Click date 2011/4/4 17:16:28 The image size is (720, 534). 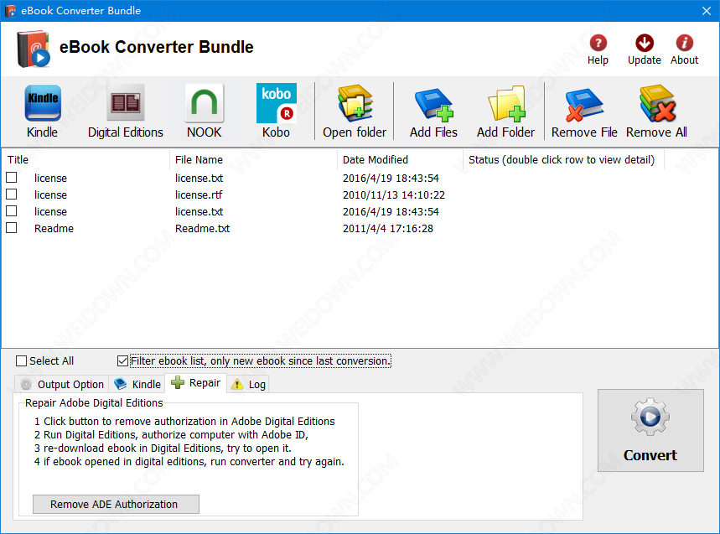388,228
